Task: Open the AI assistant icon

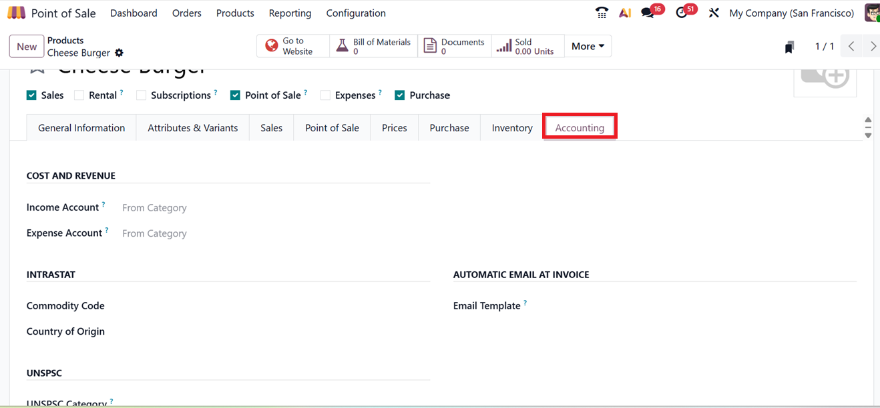Action: tap(625, 13)
